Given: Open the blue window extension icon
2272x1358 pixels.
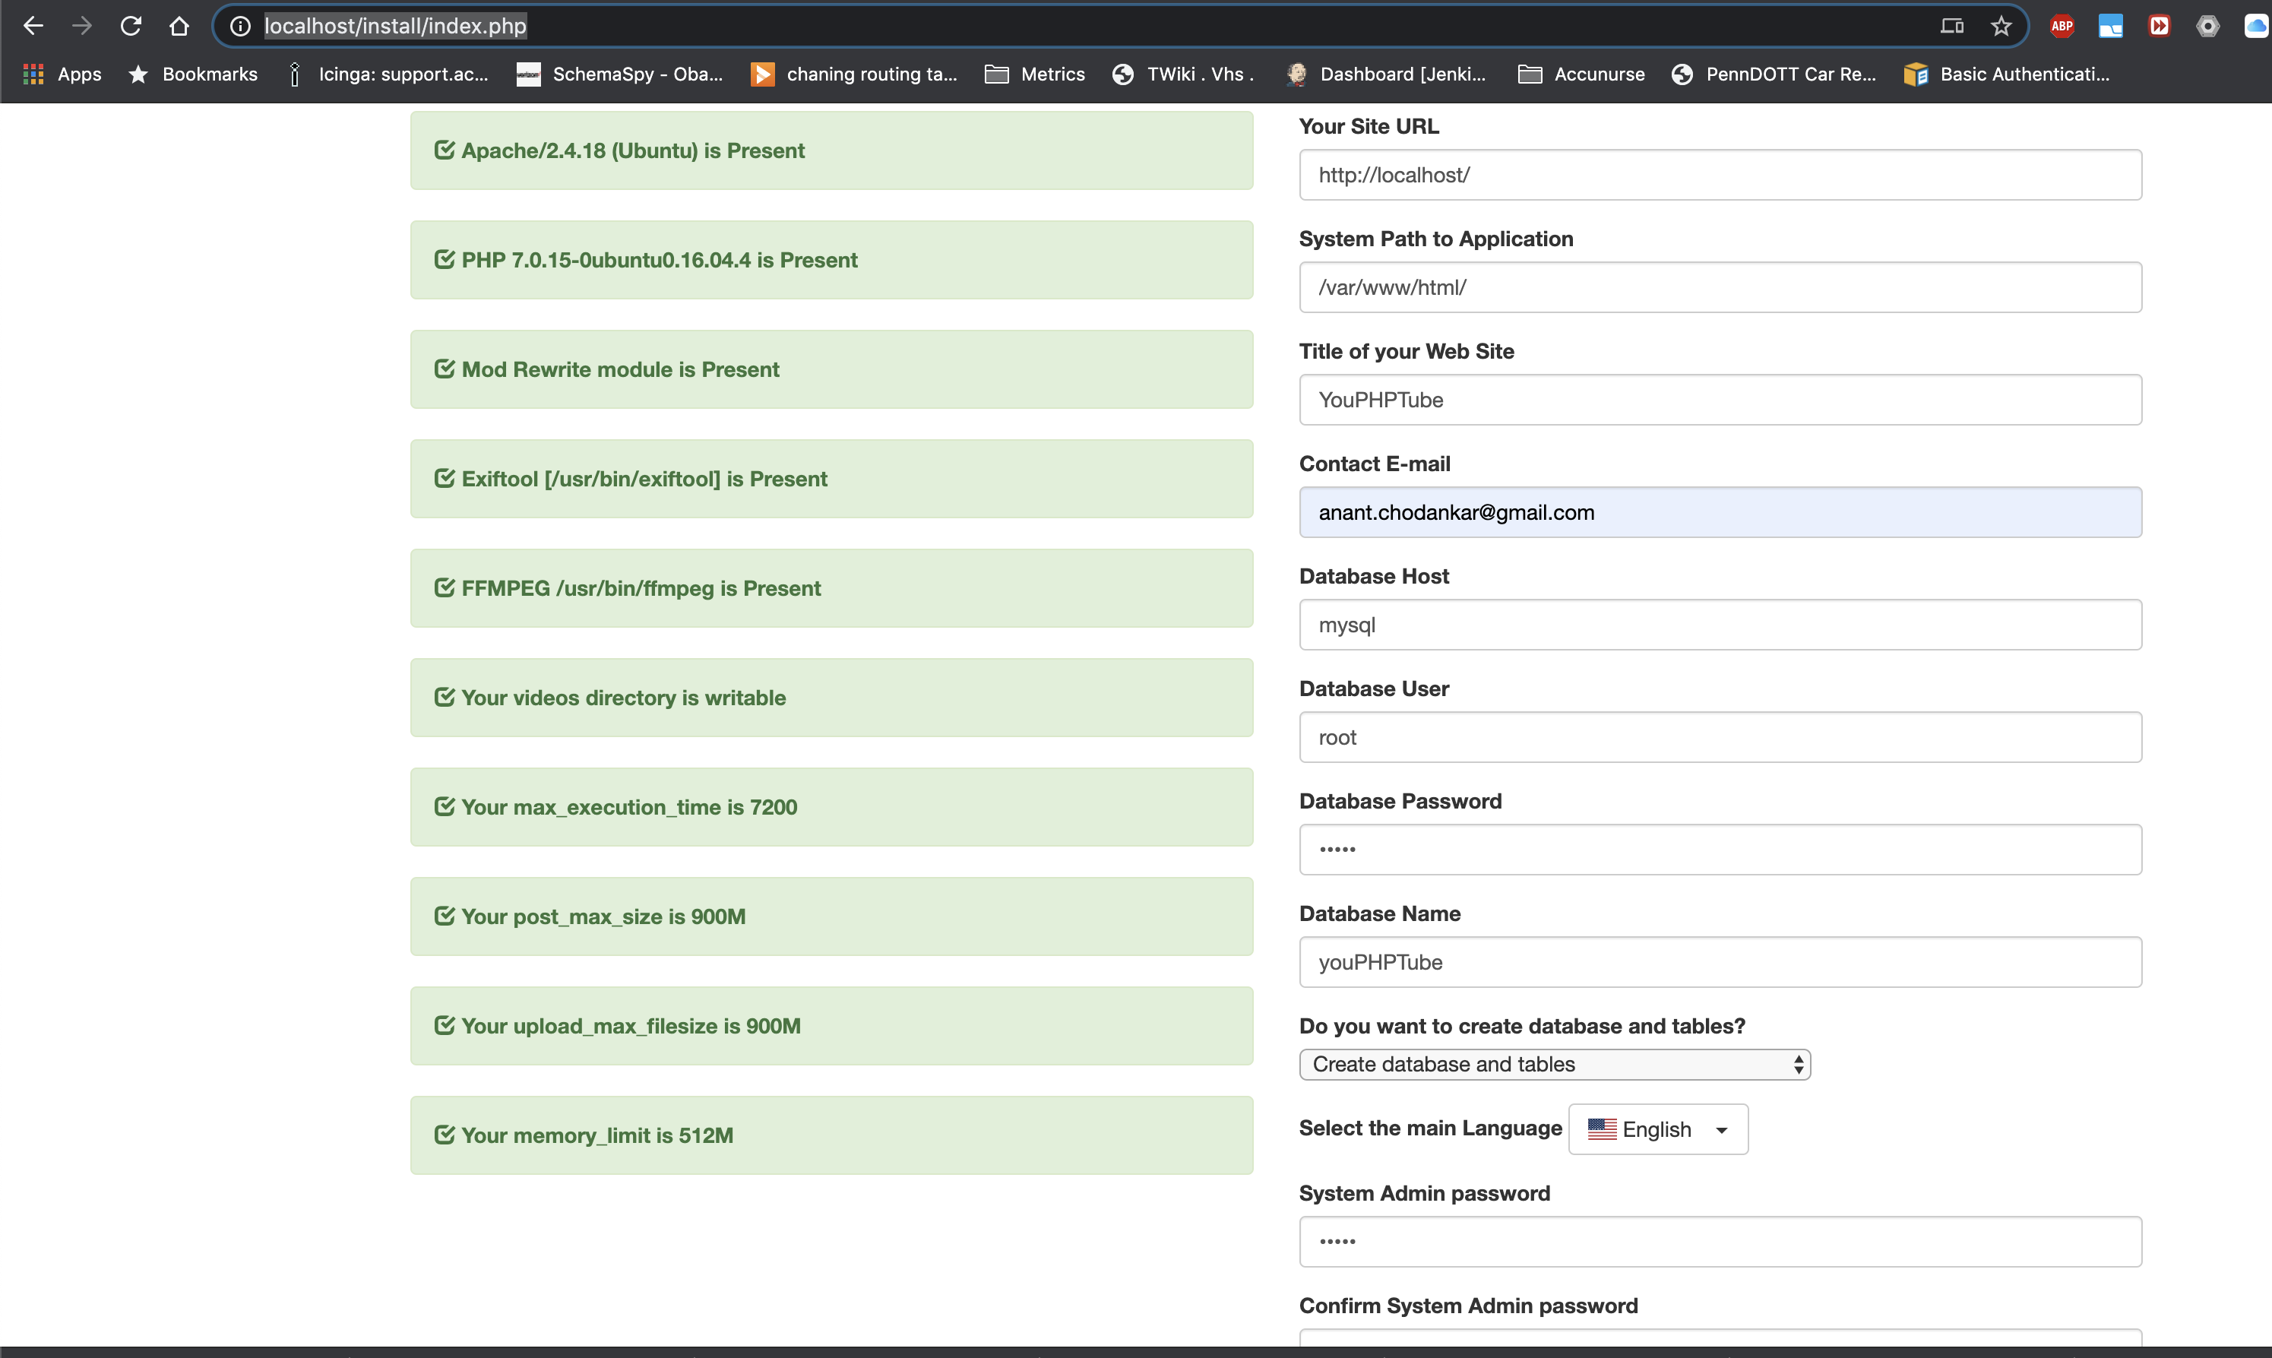Looking at the screenshot, I should click(x=2110, y=26).
